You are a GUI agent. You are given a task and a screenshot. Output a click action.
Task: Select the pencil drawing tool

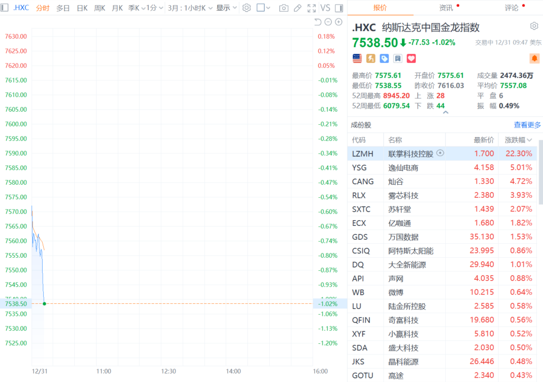click(298, 8)
